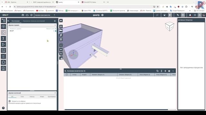The image size is (206, 115).
Task: Open the notifications bell
Action: 190,15
